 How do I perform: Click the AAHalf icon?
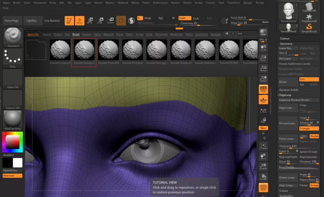click(263, 79)
